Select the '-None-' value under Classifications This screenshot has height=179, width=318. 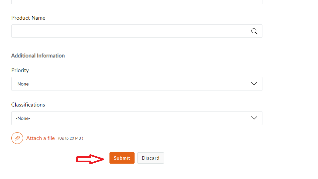click(23, 118)
